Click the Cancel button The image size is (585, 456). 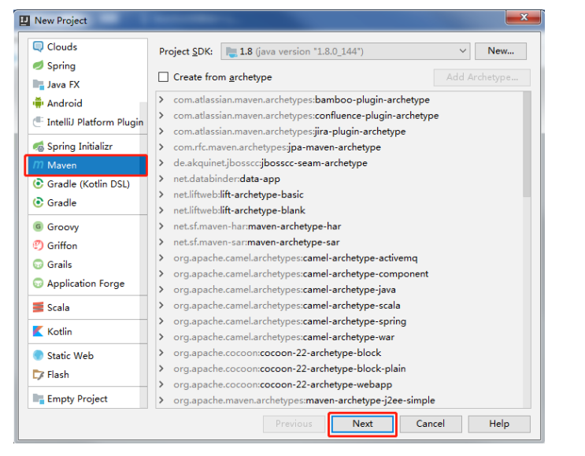[x=431, y=424]
